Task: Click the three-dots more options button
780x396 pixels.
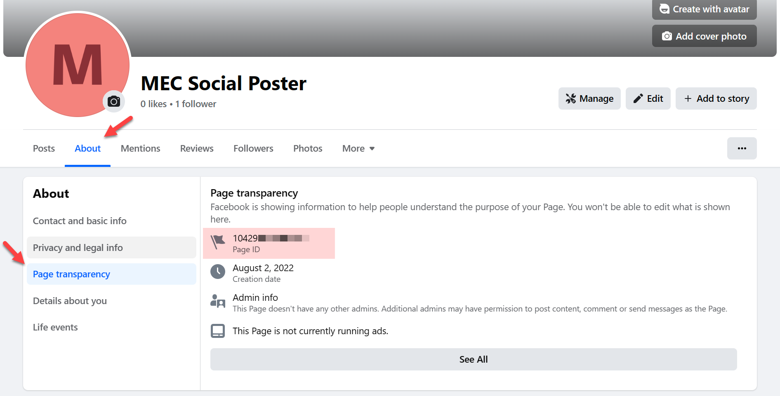Action: pos(742,148)
